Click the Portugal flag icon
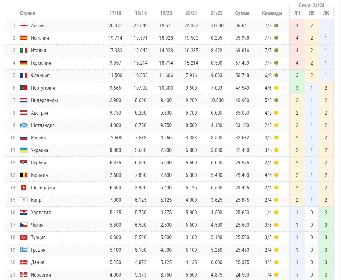The height and width of the screenshot is (280, 341). point(24,88)
